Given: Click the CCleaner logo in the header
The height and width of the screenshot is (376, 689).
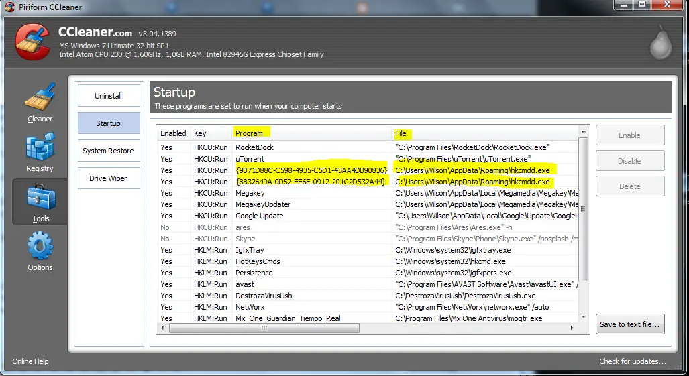Looking at the screenshot, I should tap(33, 42).
